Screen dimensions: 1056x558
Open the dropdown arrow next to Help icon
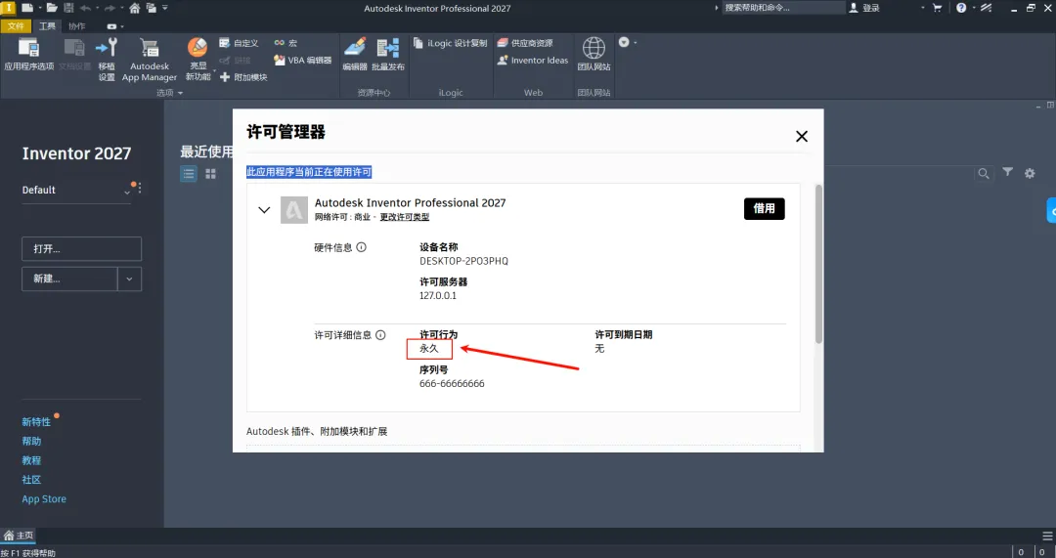click(972, 8)
